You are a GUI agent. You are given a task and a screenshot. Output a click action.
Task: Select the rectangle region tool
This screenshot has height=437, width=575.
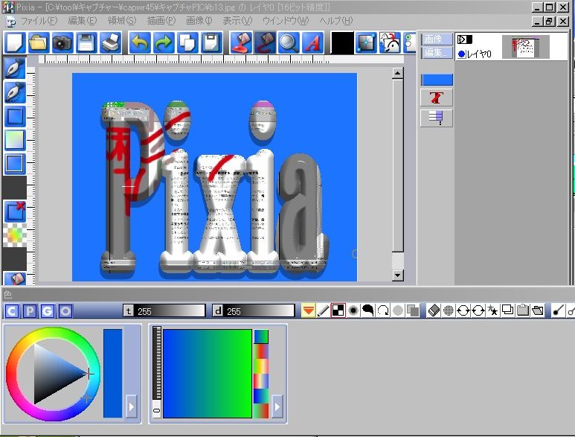click(15, 116)
